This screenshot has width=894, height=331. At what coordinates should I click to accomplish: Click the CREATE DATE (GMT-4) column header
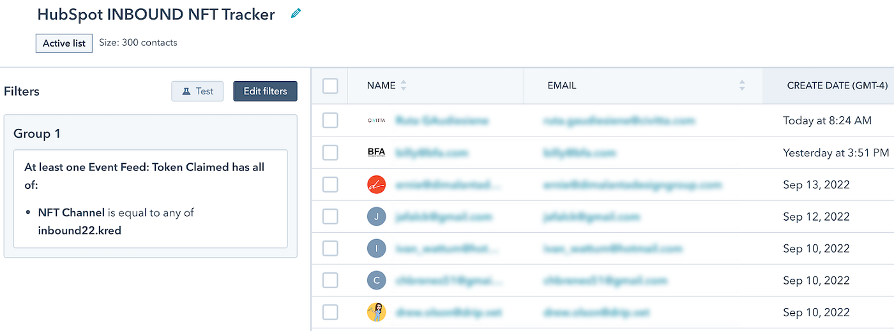837,85
